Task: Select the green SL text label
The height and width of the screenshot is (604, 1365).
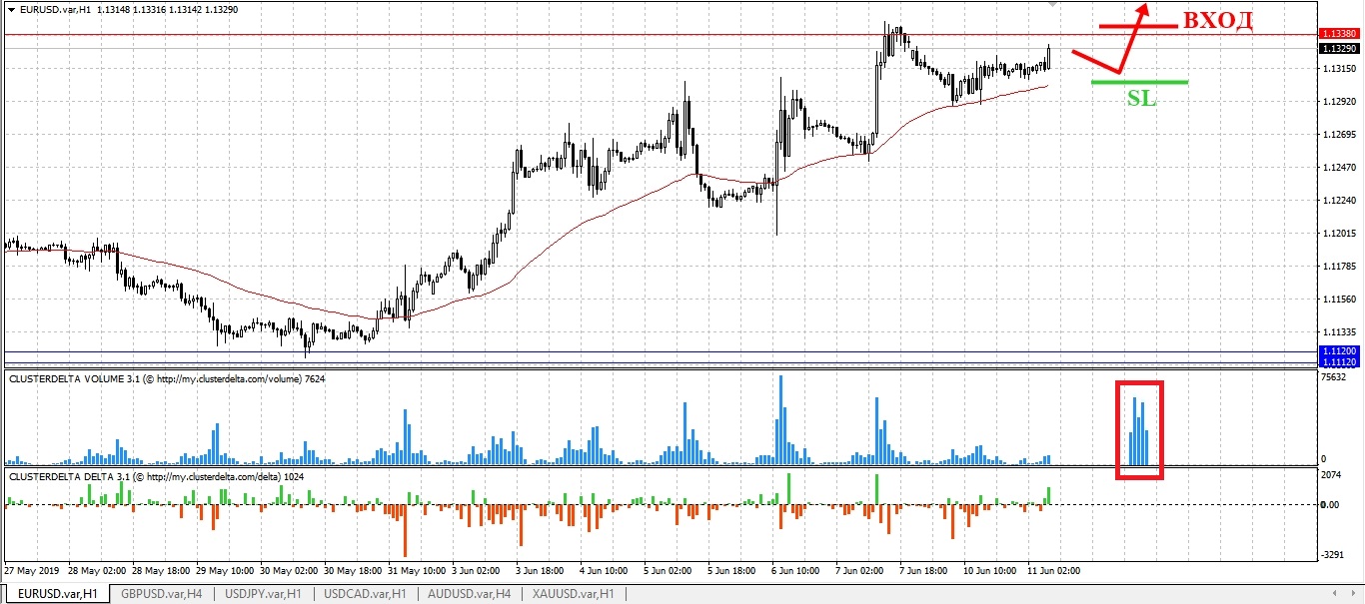Action: click(x=1141, y=98)
